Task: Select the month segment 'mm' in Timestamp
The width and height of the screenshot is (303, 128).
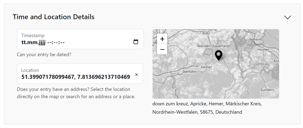Action: tap(31, 42)
